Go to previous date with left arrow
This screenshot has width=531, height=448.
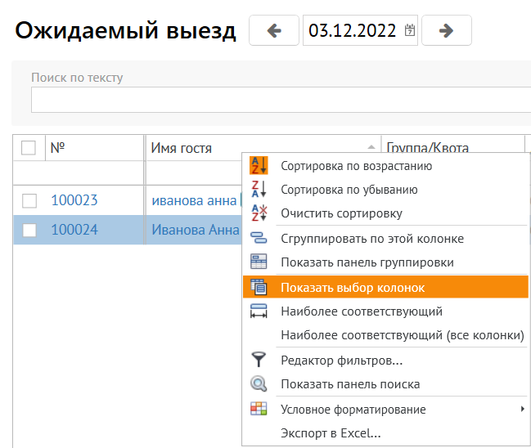pyautogui.click(x=274, y=30)
